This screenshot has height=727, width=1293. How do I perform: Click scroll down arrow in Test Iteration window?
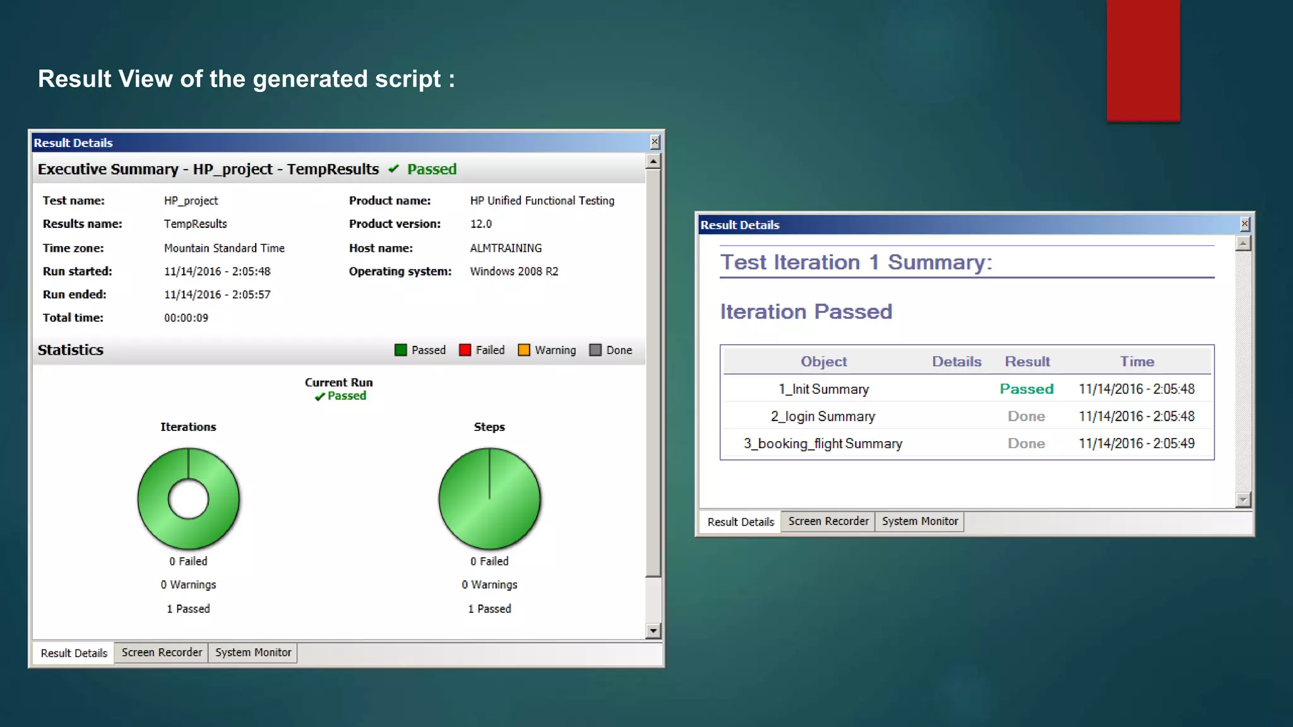[1243, 500]
